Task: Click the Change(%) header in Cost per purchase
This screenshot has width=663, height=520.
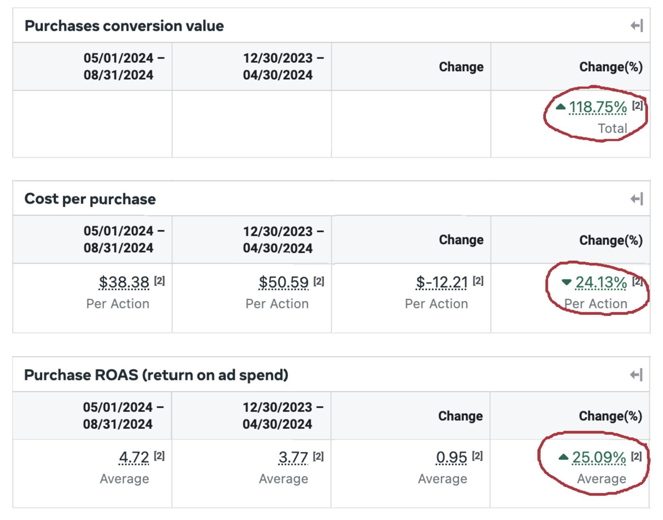Action: click(610, 240)
